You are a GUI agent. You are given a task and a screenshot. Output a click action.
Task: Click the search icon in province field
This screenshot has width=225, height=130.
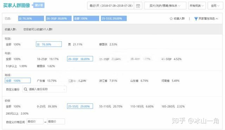[x=26, y=89]
